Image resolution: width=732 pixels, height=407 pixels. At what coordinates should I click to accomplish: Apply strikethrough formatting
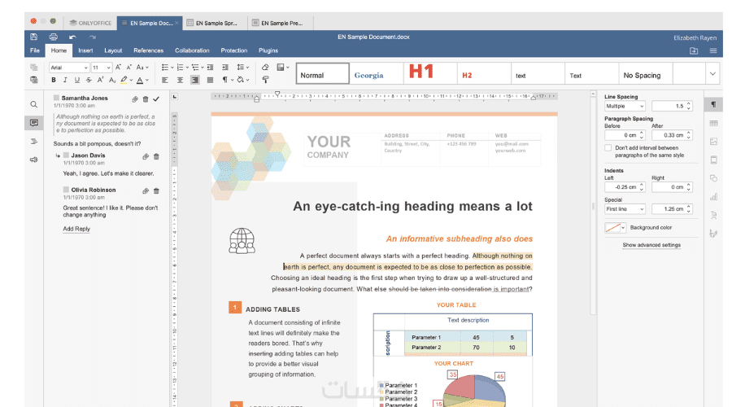[89, 80]
